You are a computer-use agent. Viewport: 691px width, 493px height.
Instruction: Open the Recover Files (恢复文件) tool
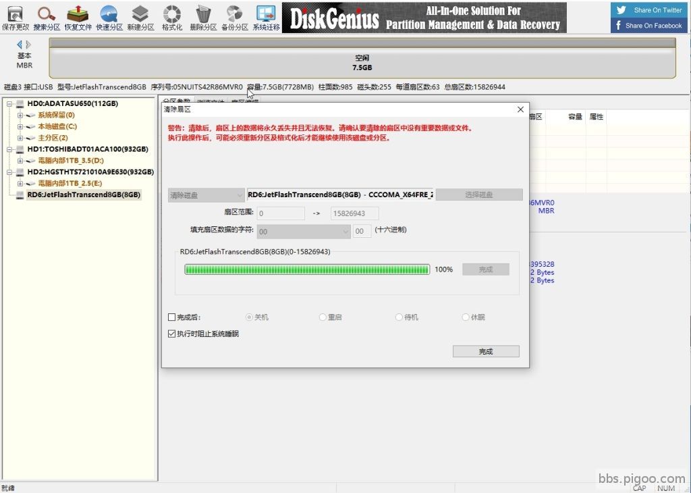point(78,18)
